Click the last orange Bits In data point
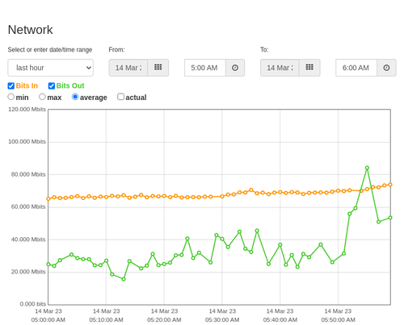The height and width of the screenshot is (325, 404). (x=390, y=185)
